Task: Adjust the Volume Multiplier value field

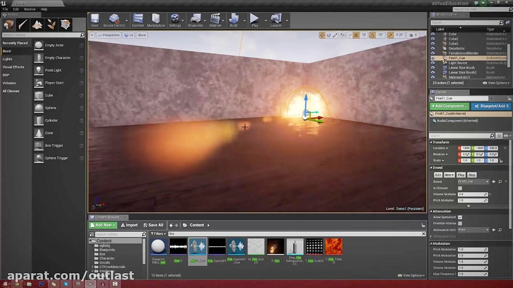Action: point(473,194)
